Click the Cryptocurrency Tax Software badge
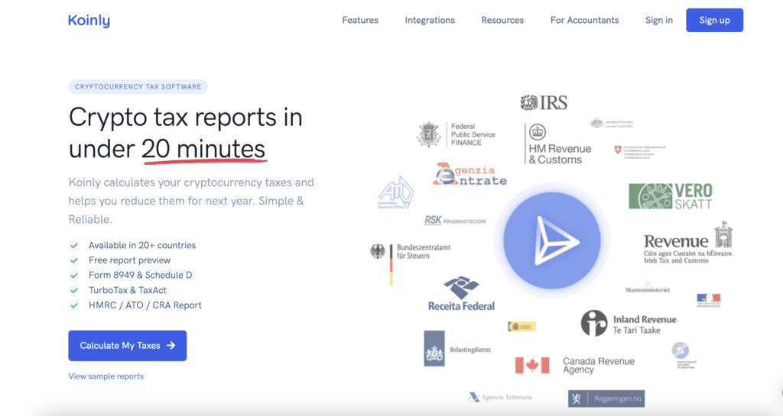 click(x=138, y=87)
